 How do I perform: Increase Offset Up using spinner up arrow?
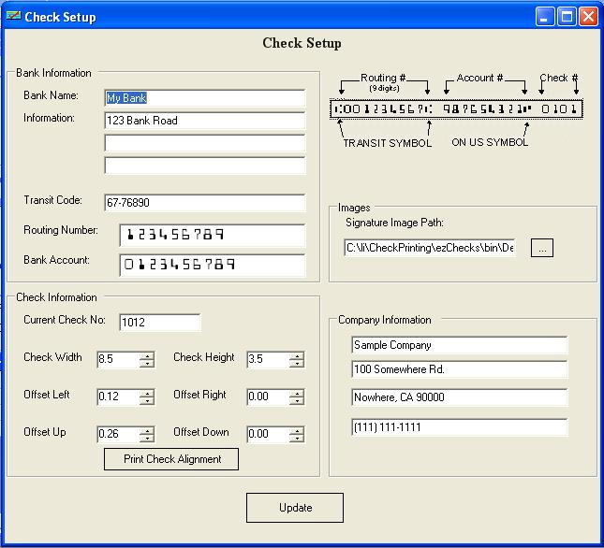pyautogui.click(x=147, y=430)
